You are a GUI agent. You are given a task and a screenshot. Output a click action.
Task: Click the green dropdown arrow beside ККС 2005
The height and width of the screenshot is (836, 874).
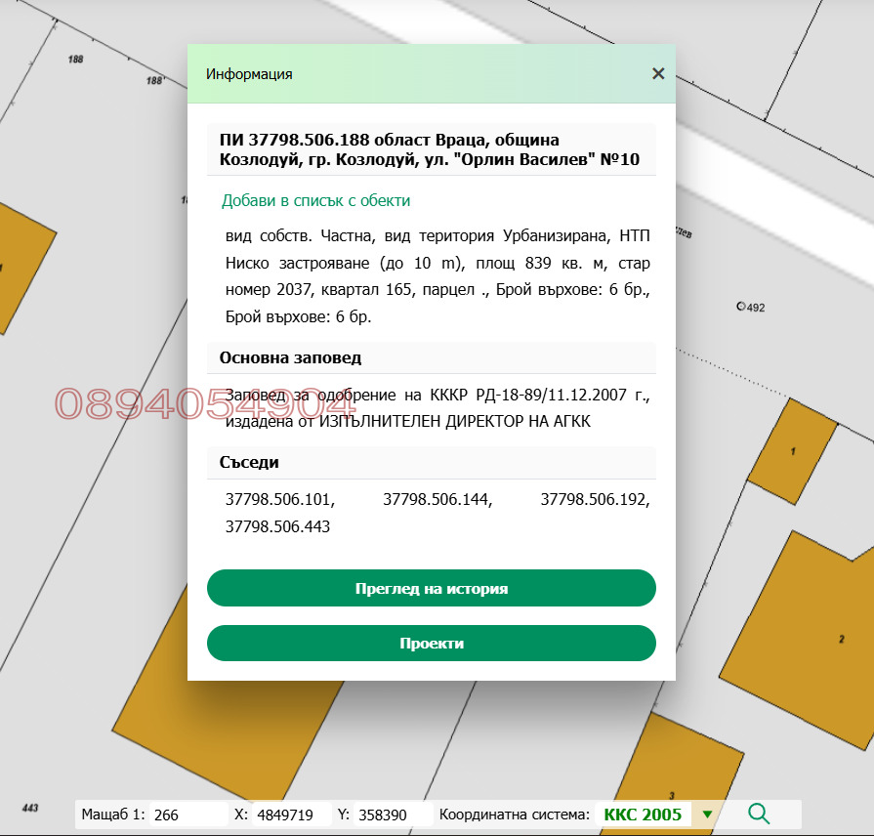(x=706, y=813)
